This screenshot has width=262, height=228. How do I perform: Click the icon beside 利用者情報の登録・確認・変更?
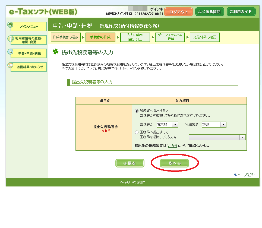10,39
